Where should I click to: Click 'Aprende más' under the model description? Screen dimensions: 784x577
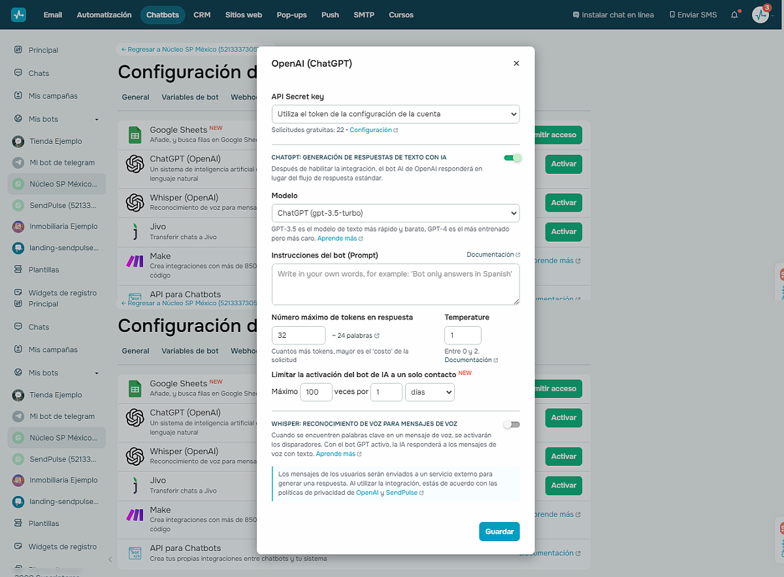(340, 239)
